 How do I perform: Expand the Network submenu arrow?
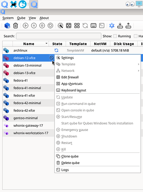tap(138, 71)
